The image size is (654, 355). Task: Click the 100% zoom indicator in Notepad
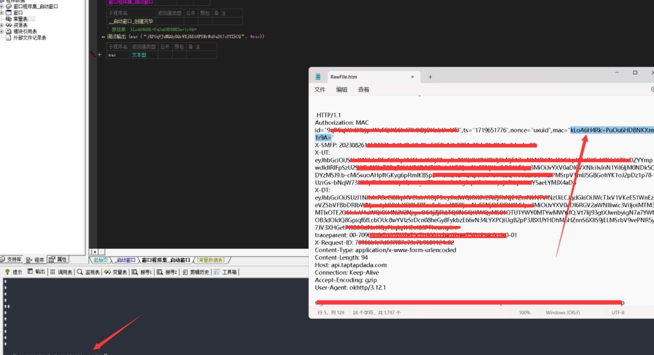(524, 312)
